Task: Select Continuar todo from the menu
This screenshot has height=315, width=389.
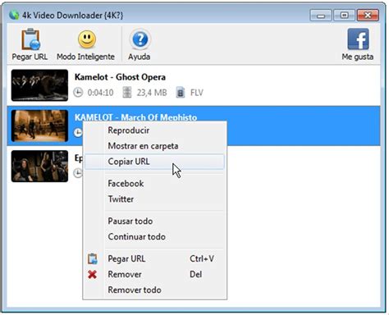Action: 154,236
